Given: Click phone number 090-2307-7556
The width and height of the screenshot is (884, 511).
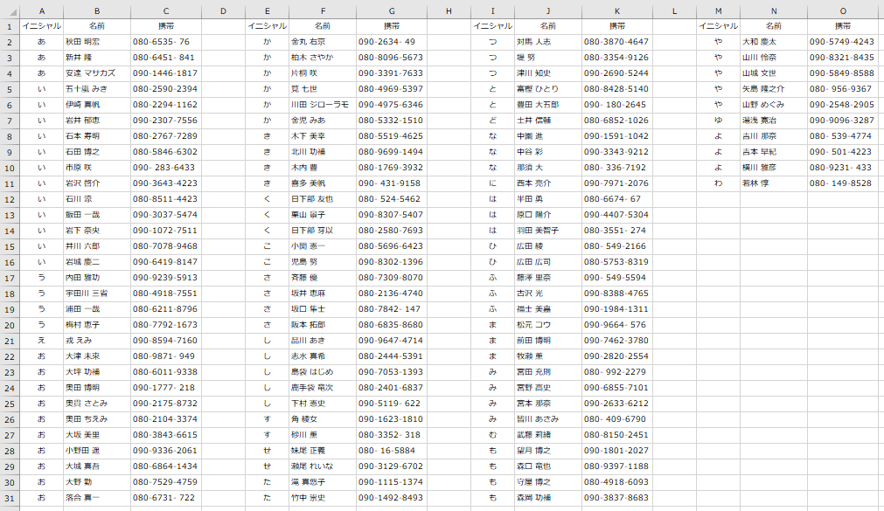Looking at the screenshot, I should point(166,121).
